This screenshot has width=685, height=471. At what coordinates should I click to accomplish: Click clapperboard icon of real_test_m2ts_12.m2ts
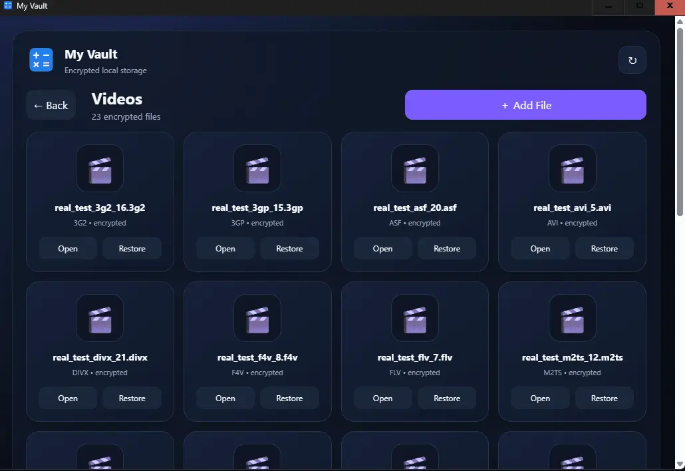573,318
